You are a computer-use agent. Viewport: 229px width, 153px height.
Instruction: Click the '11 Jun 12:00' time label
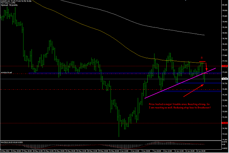coord(179,151)
